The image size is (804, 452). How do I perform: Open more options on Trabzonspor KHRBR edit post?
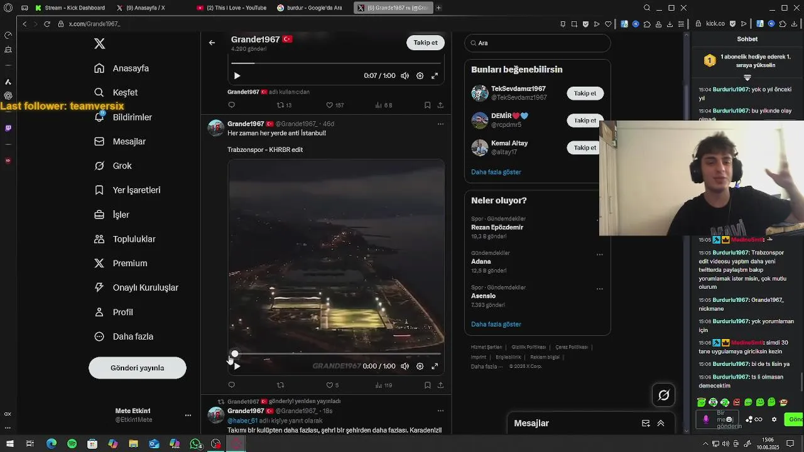(440, 124)
